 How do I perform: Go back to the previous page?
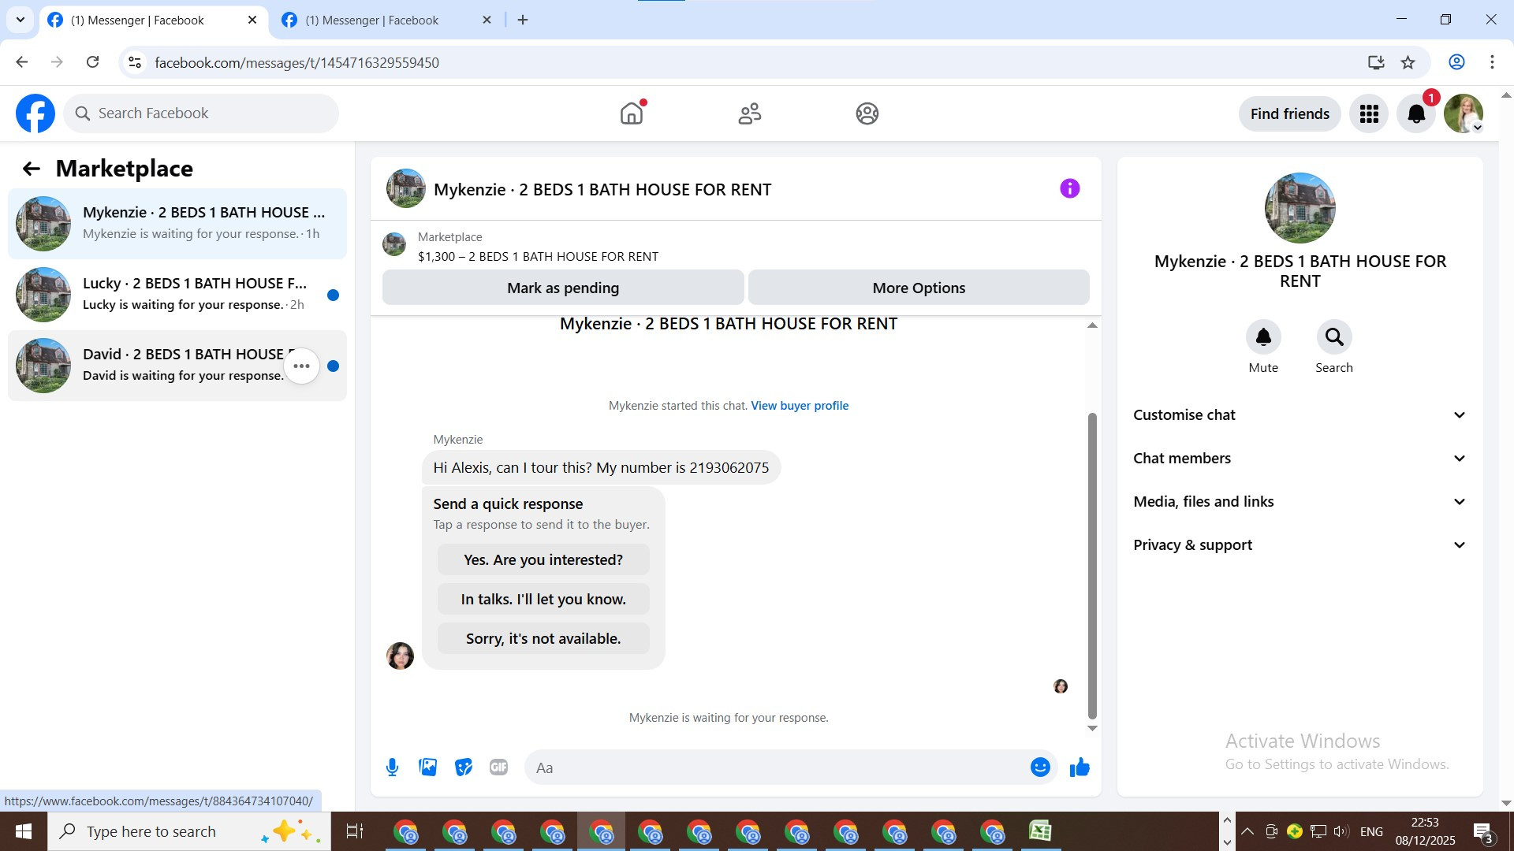click(x=22, y=62)
